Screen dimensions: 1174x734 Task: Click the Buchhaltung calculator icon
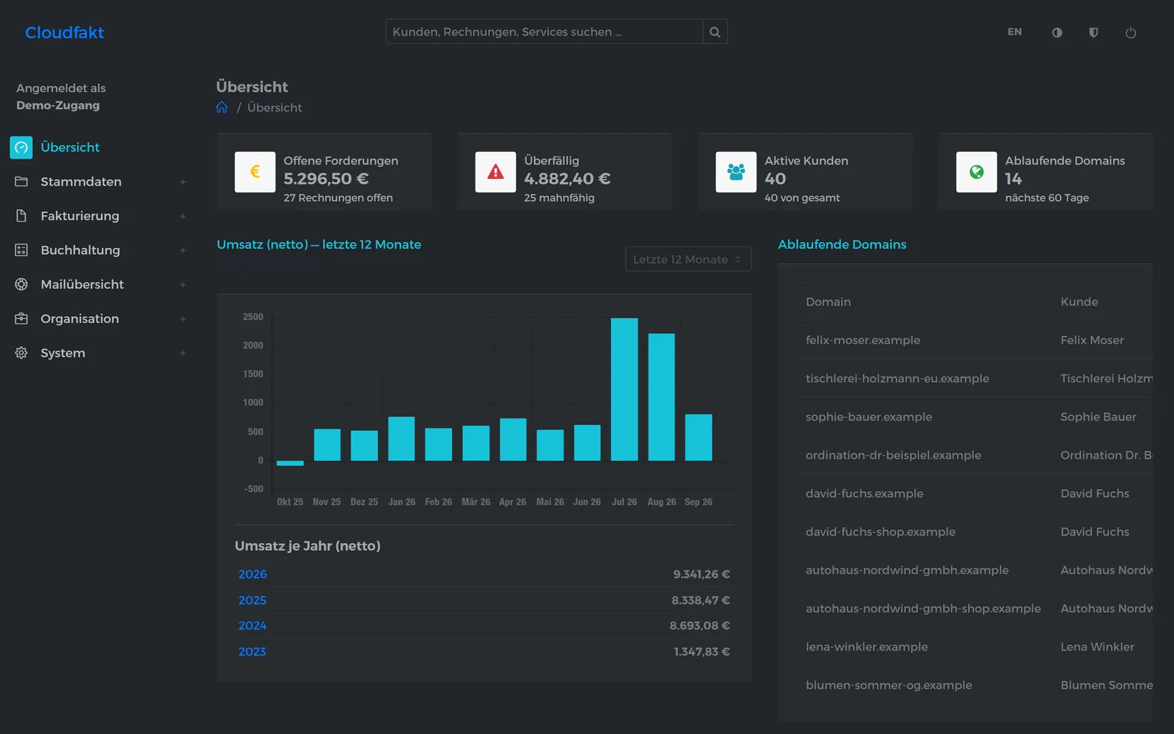click(21, 250)
